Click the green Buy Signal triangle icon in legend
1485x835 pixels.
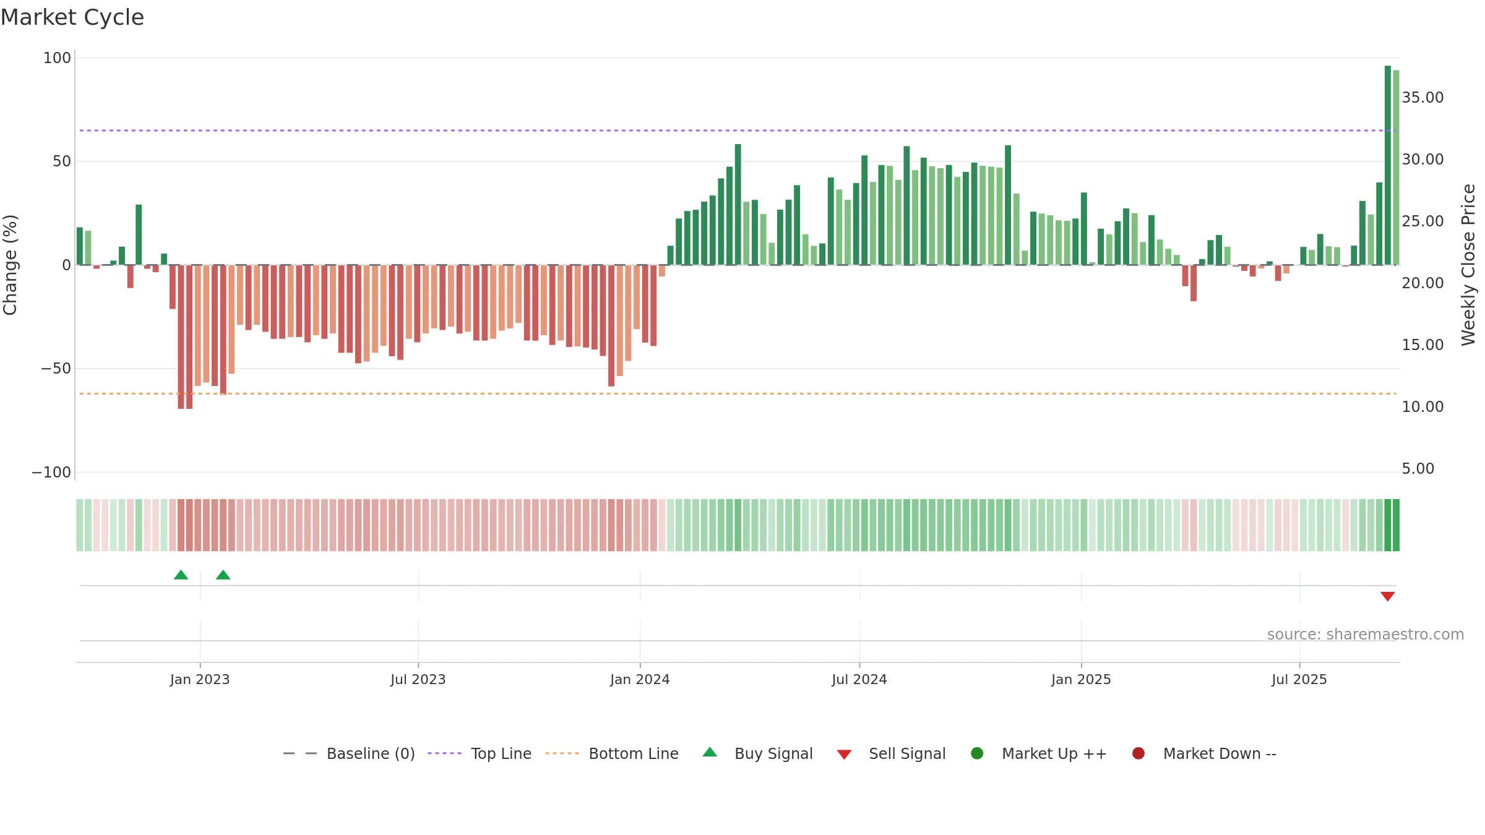coord(710,752)
